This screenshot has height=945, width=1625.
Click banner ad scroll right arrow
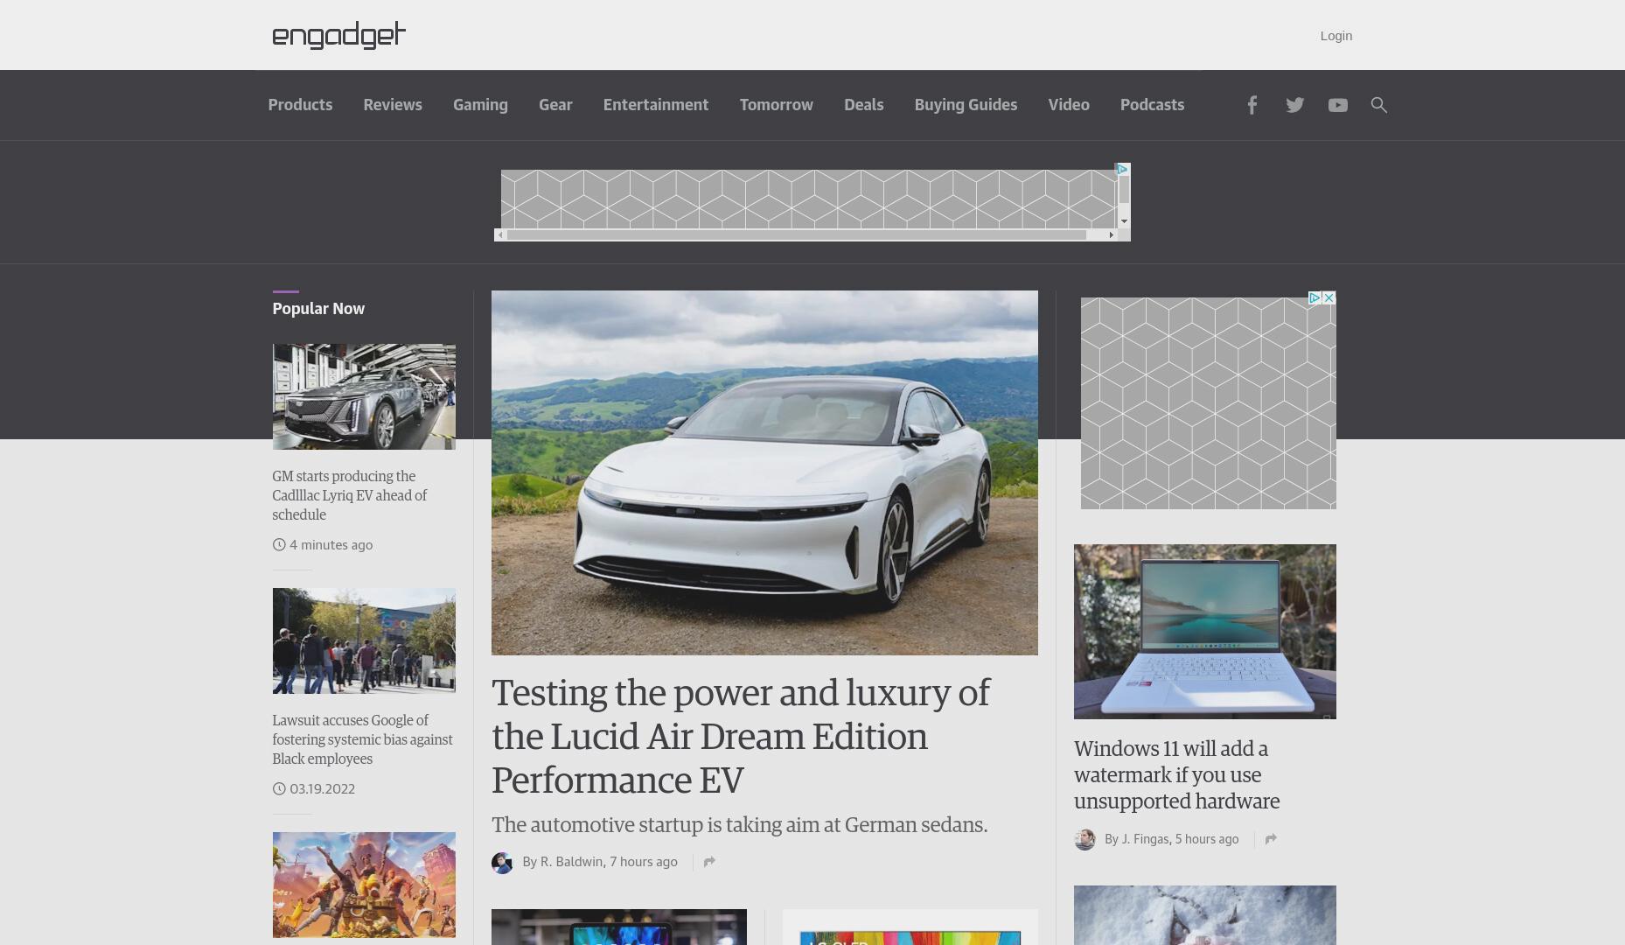[1112, 234]
